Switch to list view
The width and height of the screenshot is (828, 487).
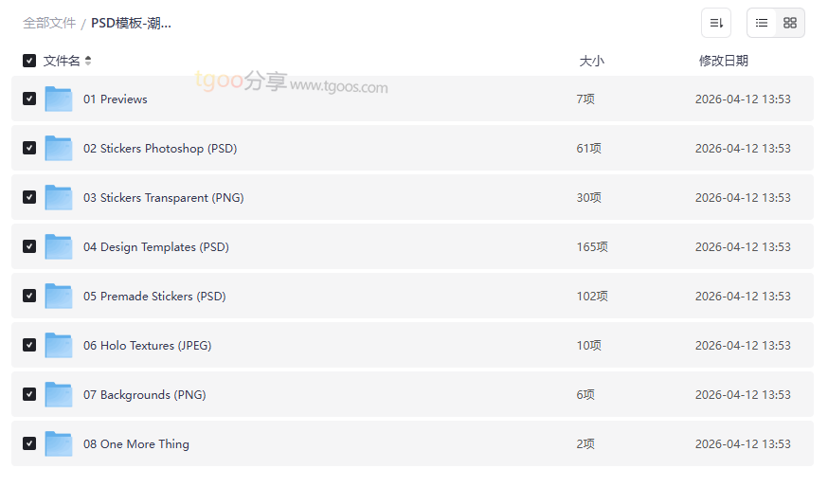point(762,23)
